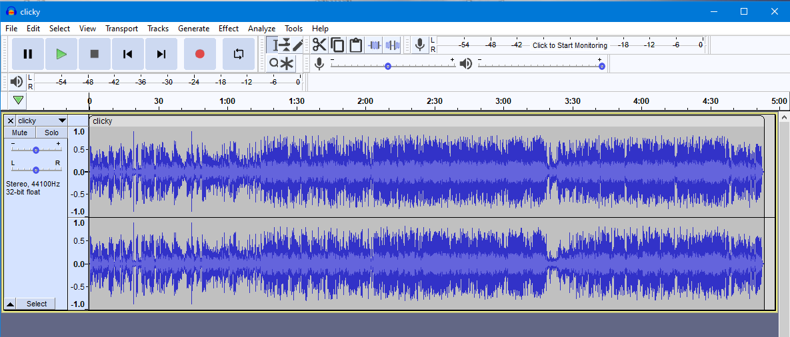
Task: Select the Zoom magnifier tool
Action: (273, 63)
